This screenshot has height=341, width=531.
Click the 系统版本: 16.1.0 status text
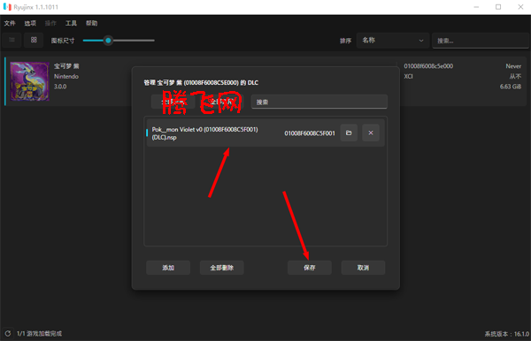point(506,334)
